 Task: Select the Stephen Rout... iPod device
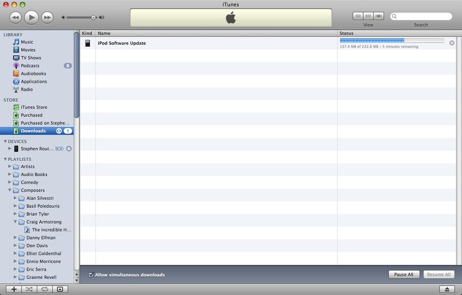point(37,149)
